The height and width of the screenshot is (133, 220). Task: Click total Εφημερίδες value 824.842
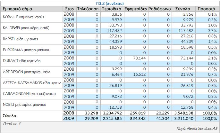pyautogui.click(x=138, y=119)
